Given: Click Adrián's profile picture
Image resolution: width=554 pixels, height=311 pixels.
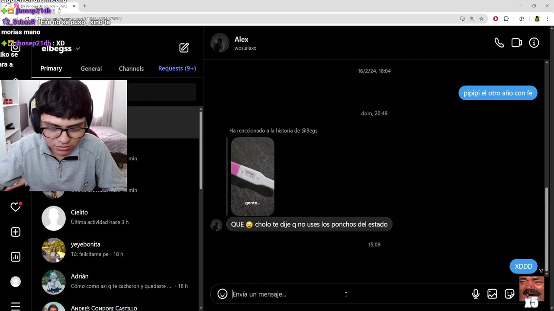Looking at the screenshot, I should click(x=54, y=282).
